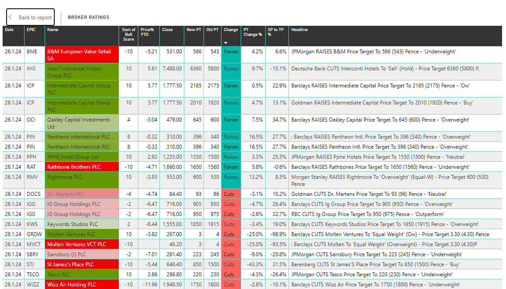Sort by SP to TP % header
The width and height of the screenshot is (506, 289).
point(277,35)
